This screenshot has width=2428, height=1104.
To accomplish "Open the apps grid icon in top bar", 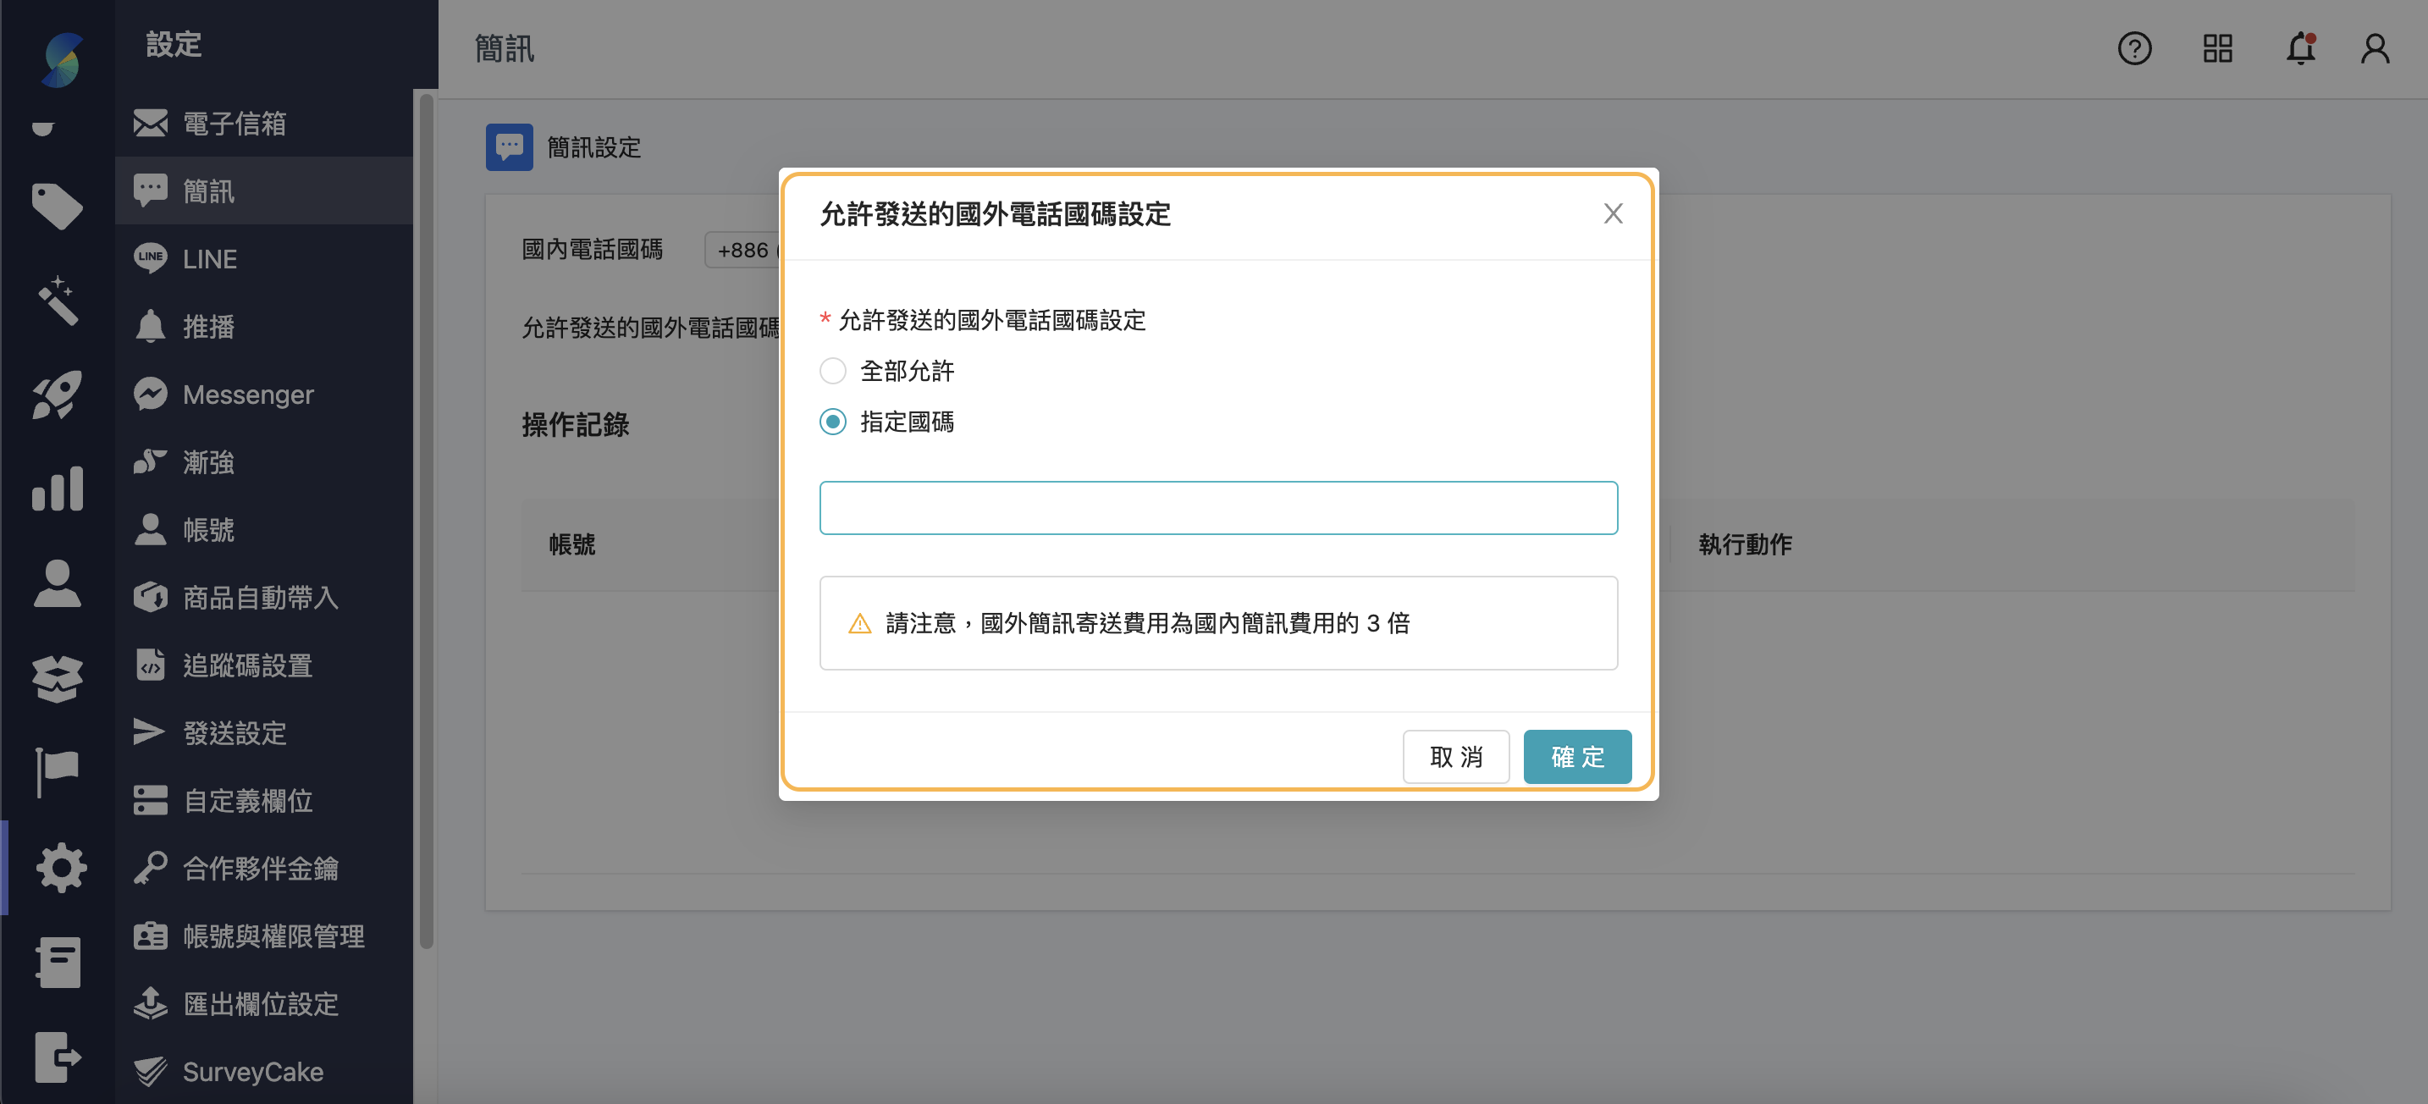I will point(2218,48).
